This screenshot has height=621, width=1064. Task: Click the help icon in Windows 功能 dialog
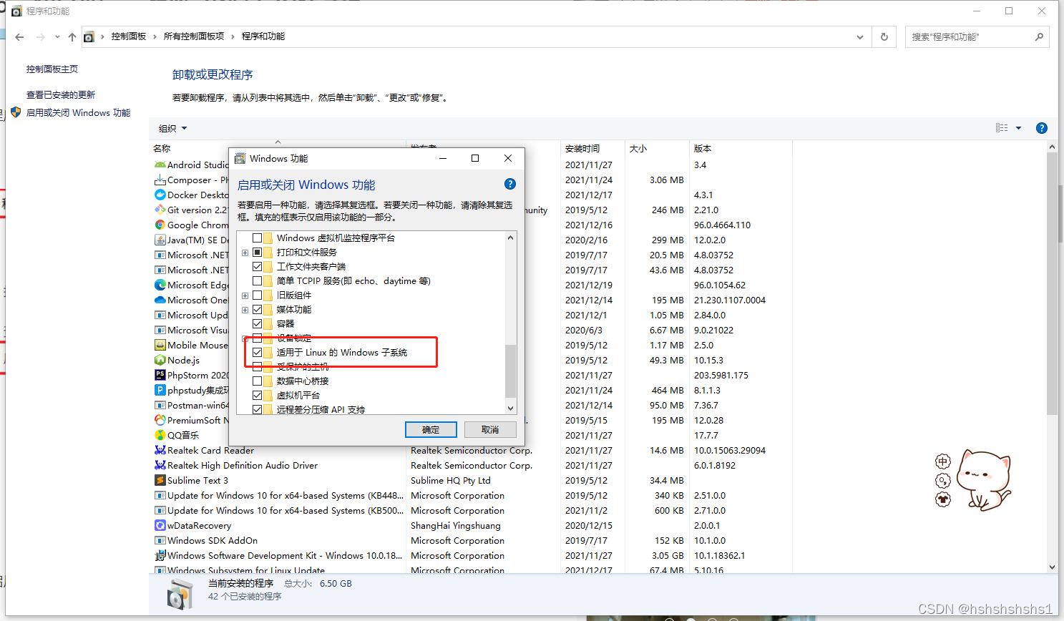(510, 184)
